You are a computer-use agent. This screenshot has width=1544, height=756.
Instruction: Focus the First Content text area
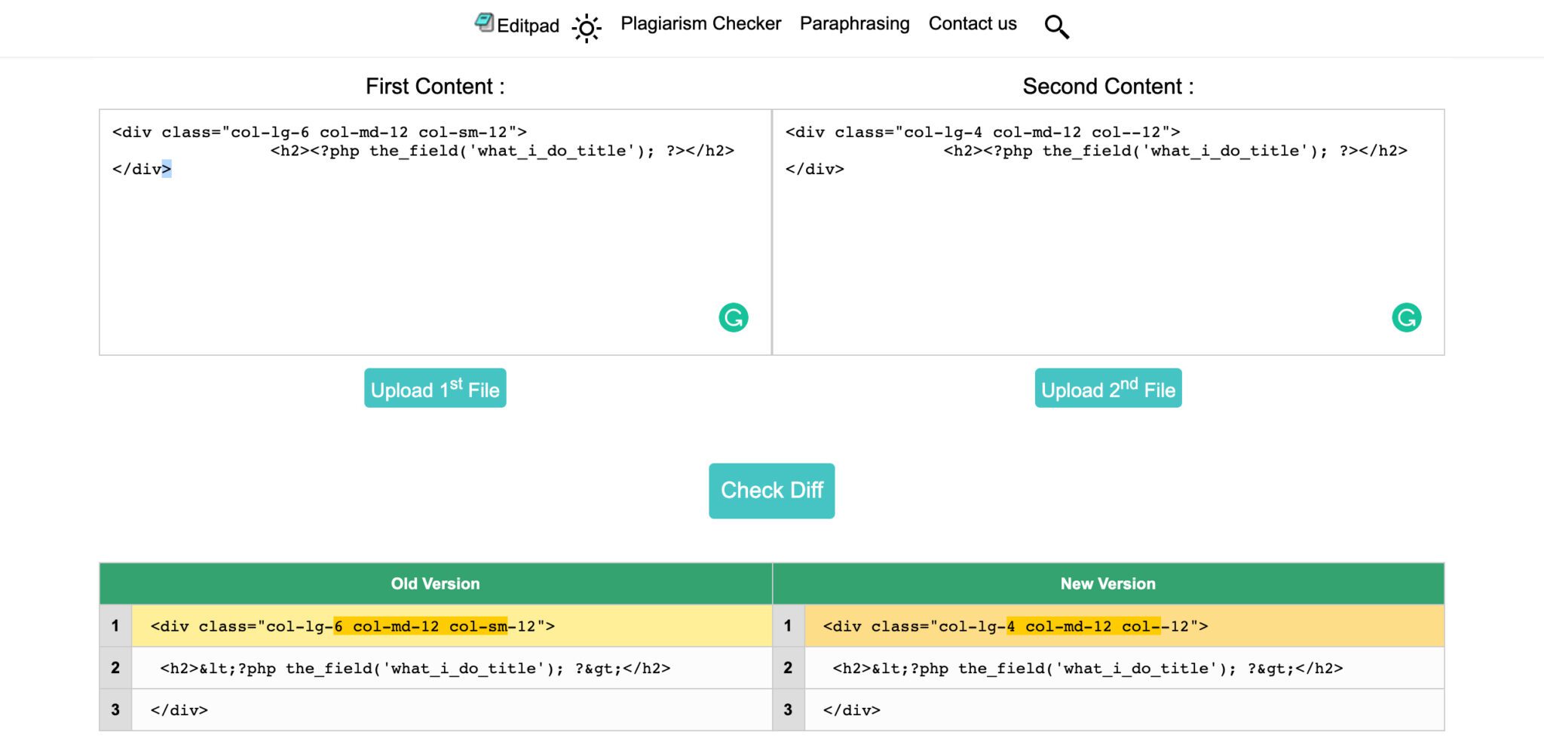click(x=435, y=232)
